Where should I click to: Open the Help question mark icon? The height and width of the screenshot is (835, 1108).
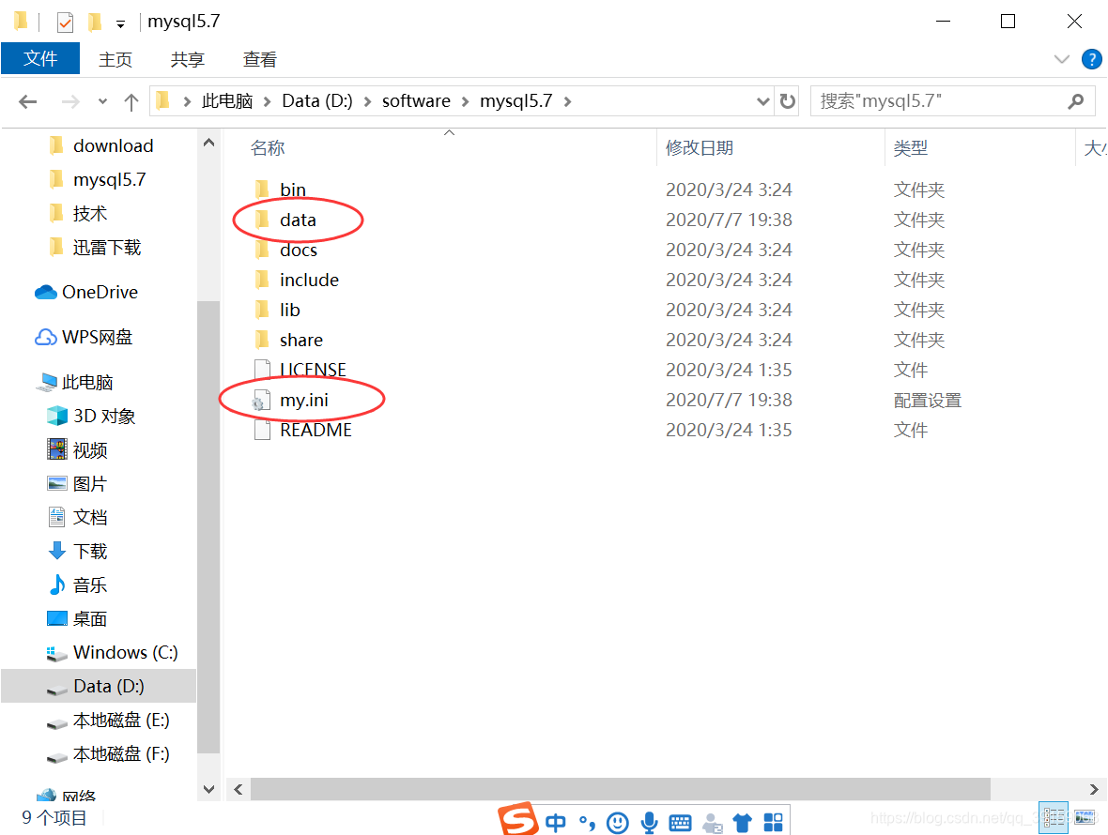1091,59
